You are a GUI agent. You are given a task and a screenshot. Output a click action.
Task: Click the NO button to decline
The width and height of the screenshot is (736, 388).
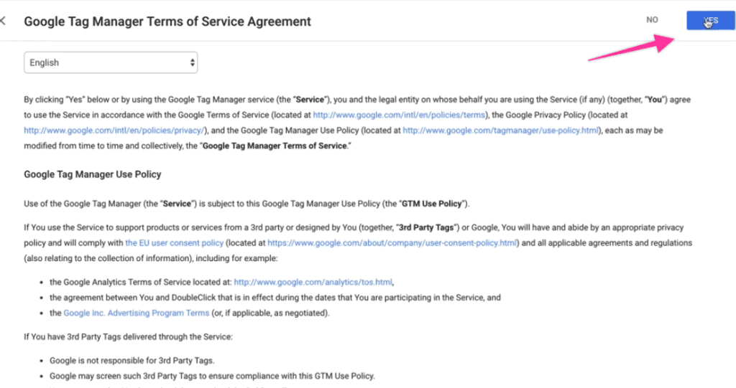click(x=652, y=20)
